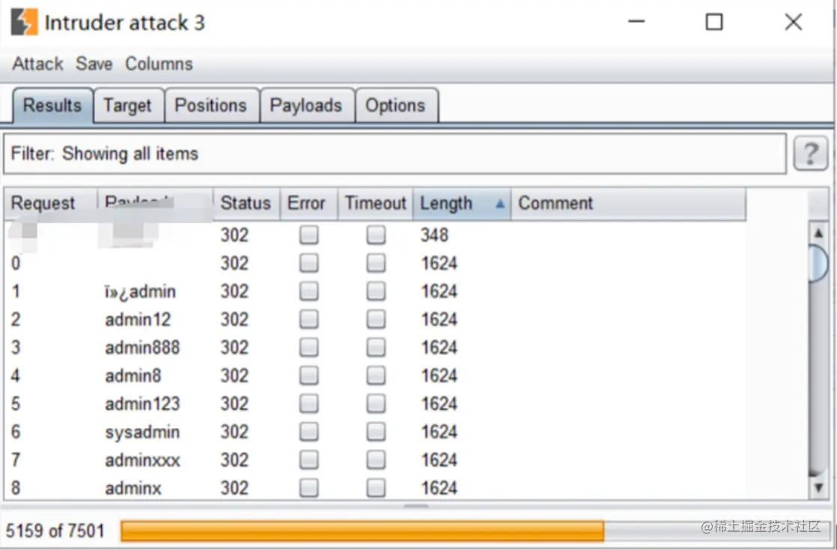Toggle Timeout checkbox in the admin888 row
Viewport: 837px width, 550px height.
(376, 347)
